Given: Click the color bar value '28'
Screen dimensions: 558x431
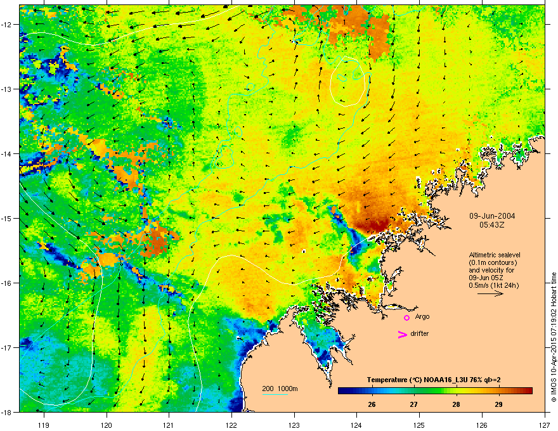Looking at the screenshot, I should click(x=456, y=404).
